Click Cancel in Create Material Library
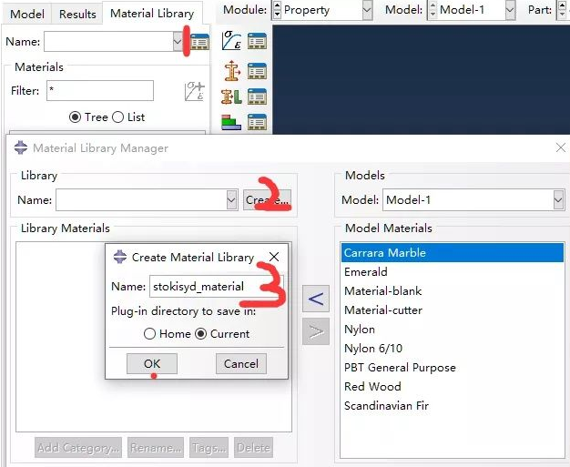Image resolution: width=570 pixels, height=467 pixels. (x=240, y=364)
